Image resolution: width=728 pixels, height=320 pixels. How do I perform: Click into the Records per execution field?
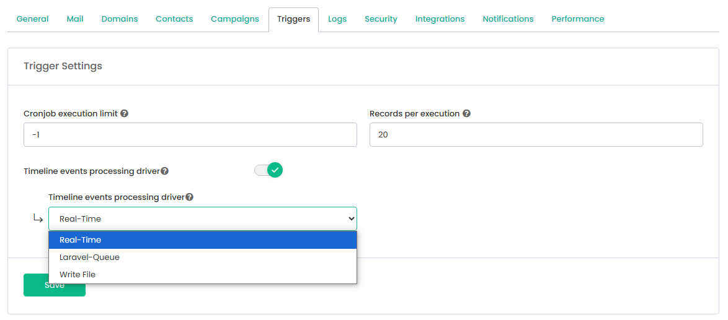point(536,135)
